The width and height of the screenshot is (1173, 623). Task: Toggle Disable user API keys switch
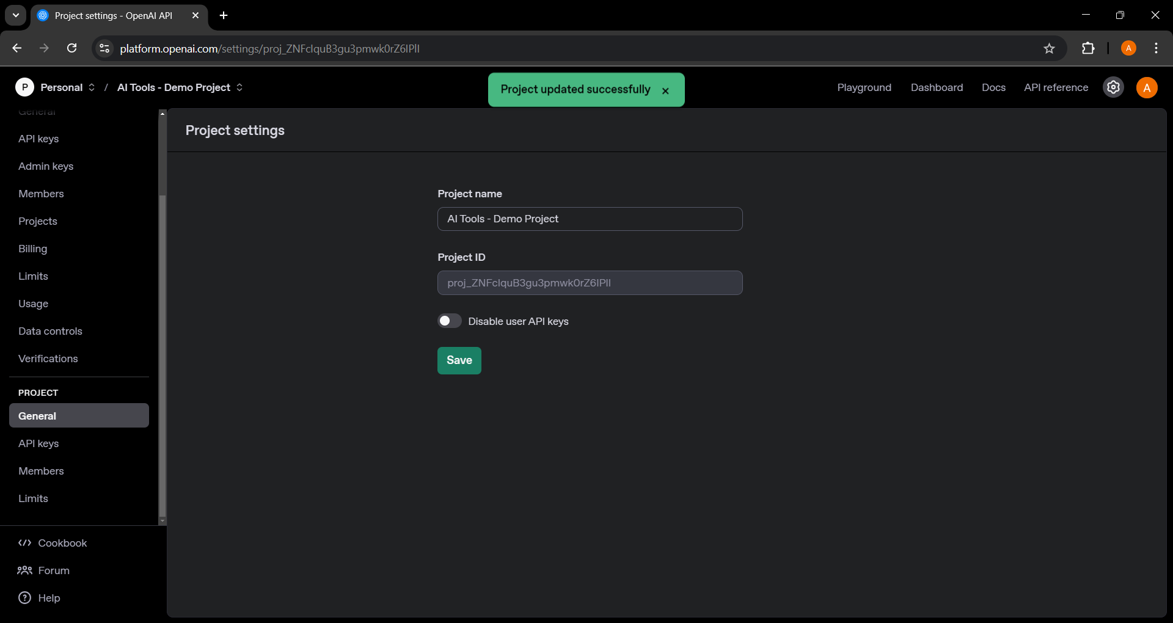click(x=450, y=321)
